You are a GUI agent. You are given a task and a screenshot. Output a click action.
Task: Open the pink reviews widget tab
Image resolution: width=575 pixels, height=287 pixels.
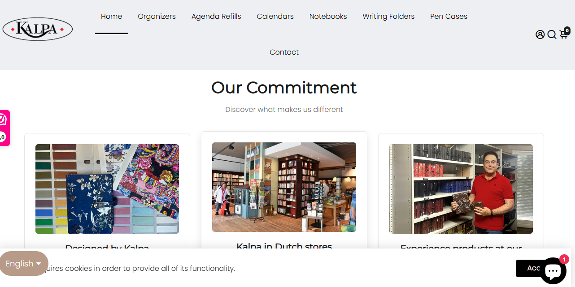point(4,128)
